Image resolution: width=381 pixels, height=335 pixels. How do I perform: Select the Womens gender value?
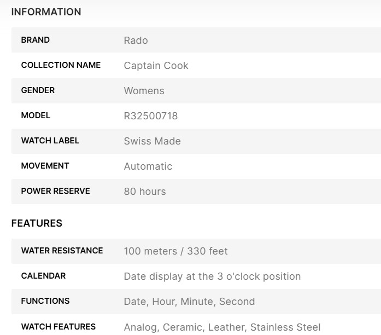tap(144, 91)
